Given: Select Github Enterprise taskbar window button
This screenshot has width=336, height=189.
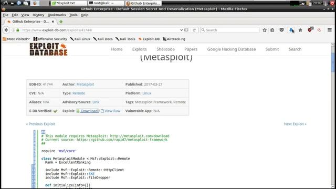Looking at the screenshot, I should pyautogui.click(x=143, y=3).
